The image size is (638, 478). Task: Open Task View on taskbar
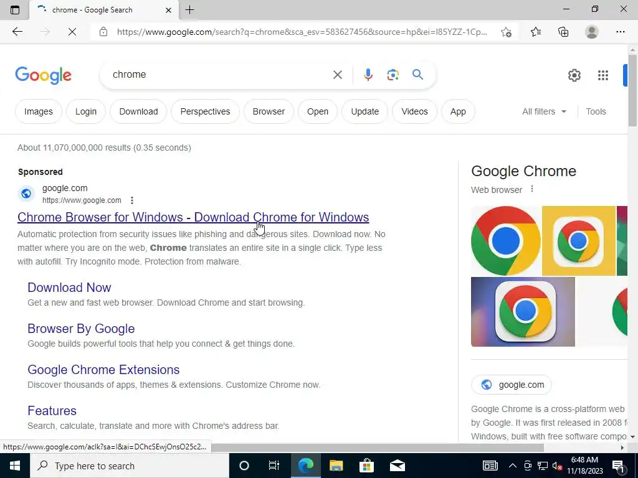point(274,466)
